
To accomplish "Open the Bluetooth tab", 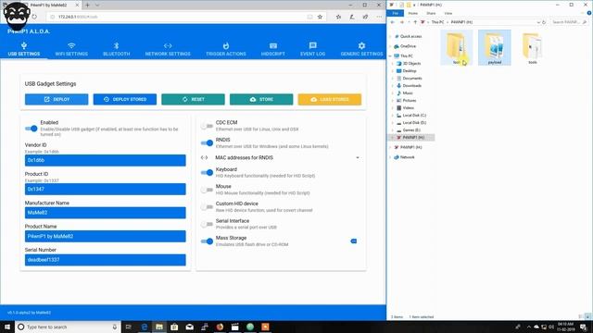I will 117,49.
